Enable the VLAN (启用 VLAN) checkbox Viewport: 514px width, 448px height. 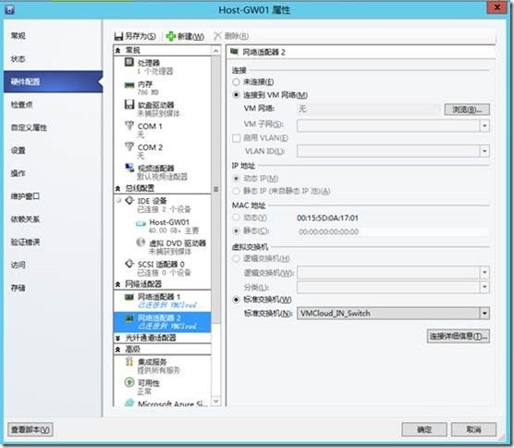[x=236, y=138]
